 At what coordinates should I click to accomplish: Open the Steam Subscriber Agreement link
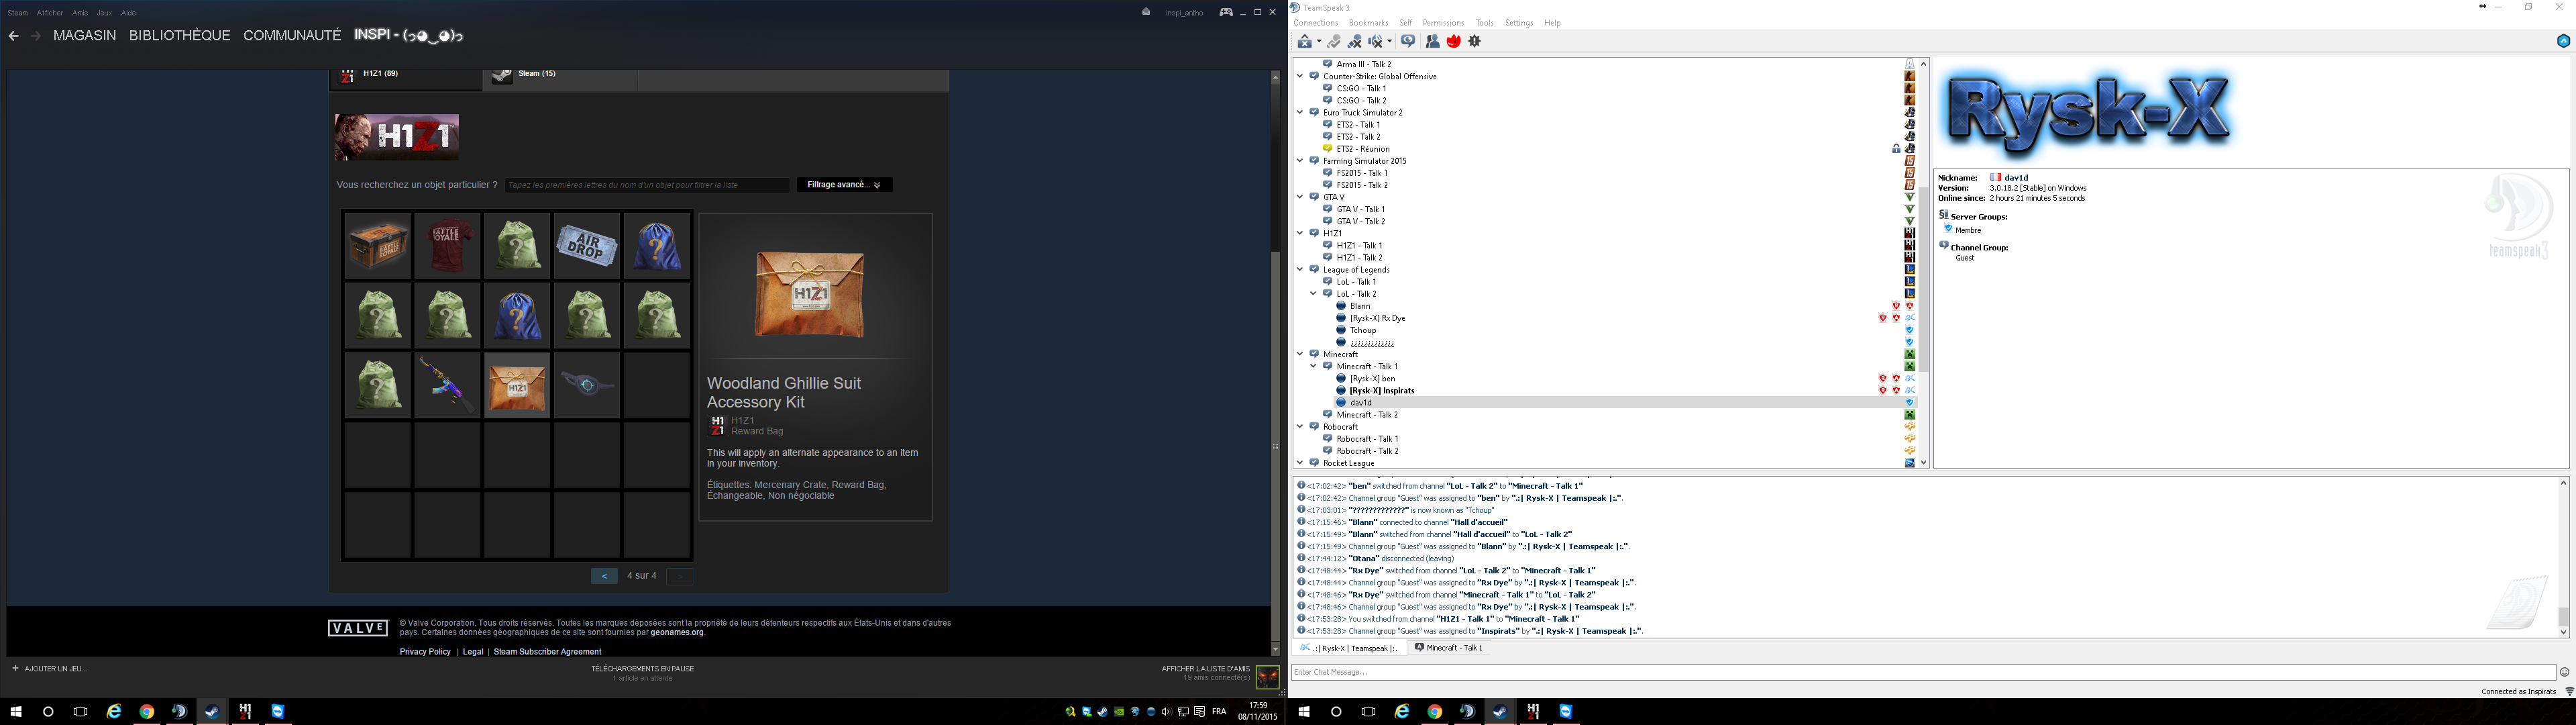547,652
